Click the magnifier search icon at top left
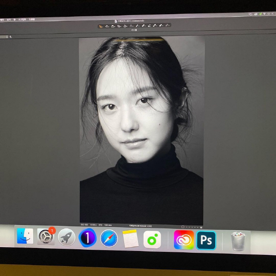276x276 pixels. (x=9, y=38)
